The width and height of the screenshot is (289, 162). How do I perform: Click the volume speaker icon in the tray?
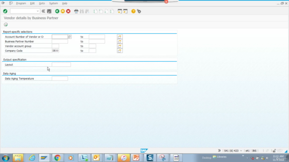(x=267, y=158)
